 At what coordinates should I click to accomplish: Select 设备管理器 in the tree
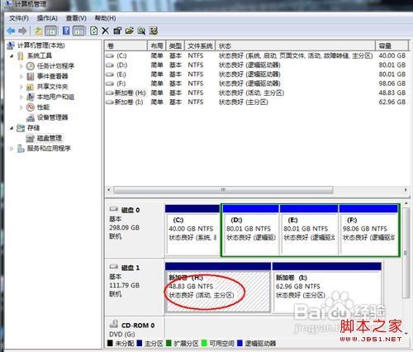tap(52, 117)
